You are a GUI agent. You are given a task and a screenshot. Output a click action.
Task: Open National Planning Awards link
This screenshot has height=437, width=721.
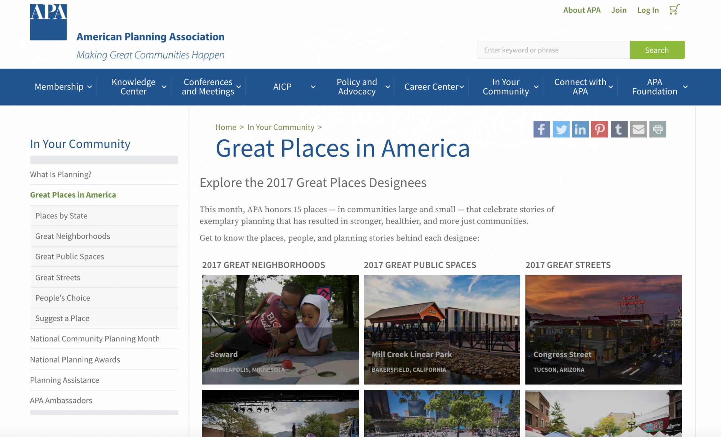tap(75, 360)
